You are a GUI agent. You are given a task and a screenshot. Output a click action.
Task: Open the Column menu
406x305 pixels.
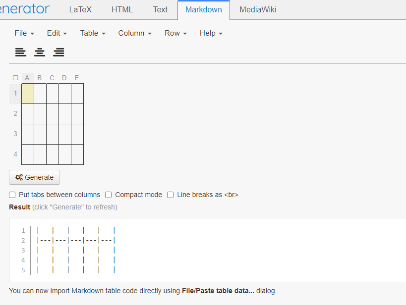(134, 33)
